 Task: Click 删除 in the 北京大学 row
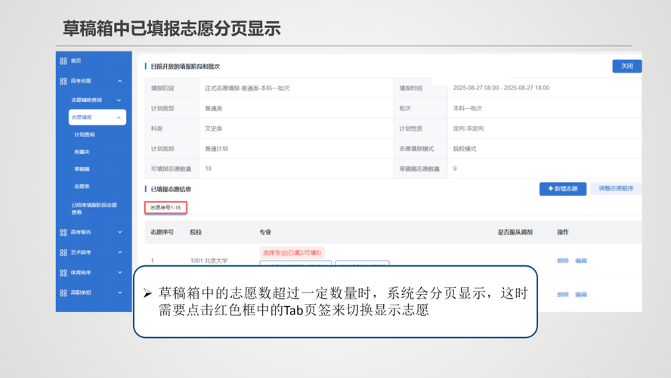[563, 261]
